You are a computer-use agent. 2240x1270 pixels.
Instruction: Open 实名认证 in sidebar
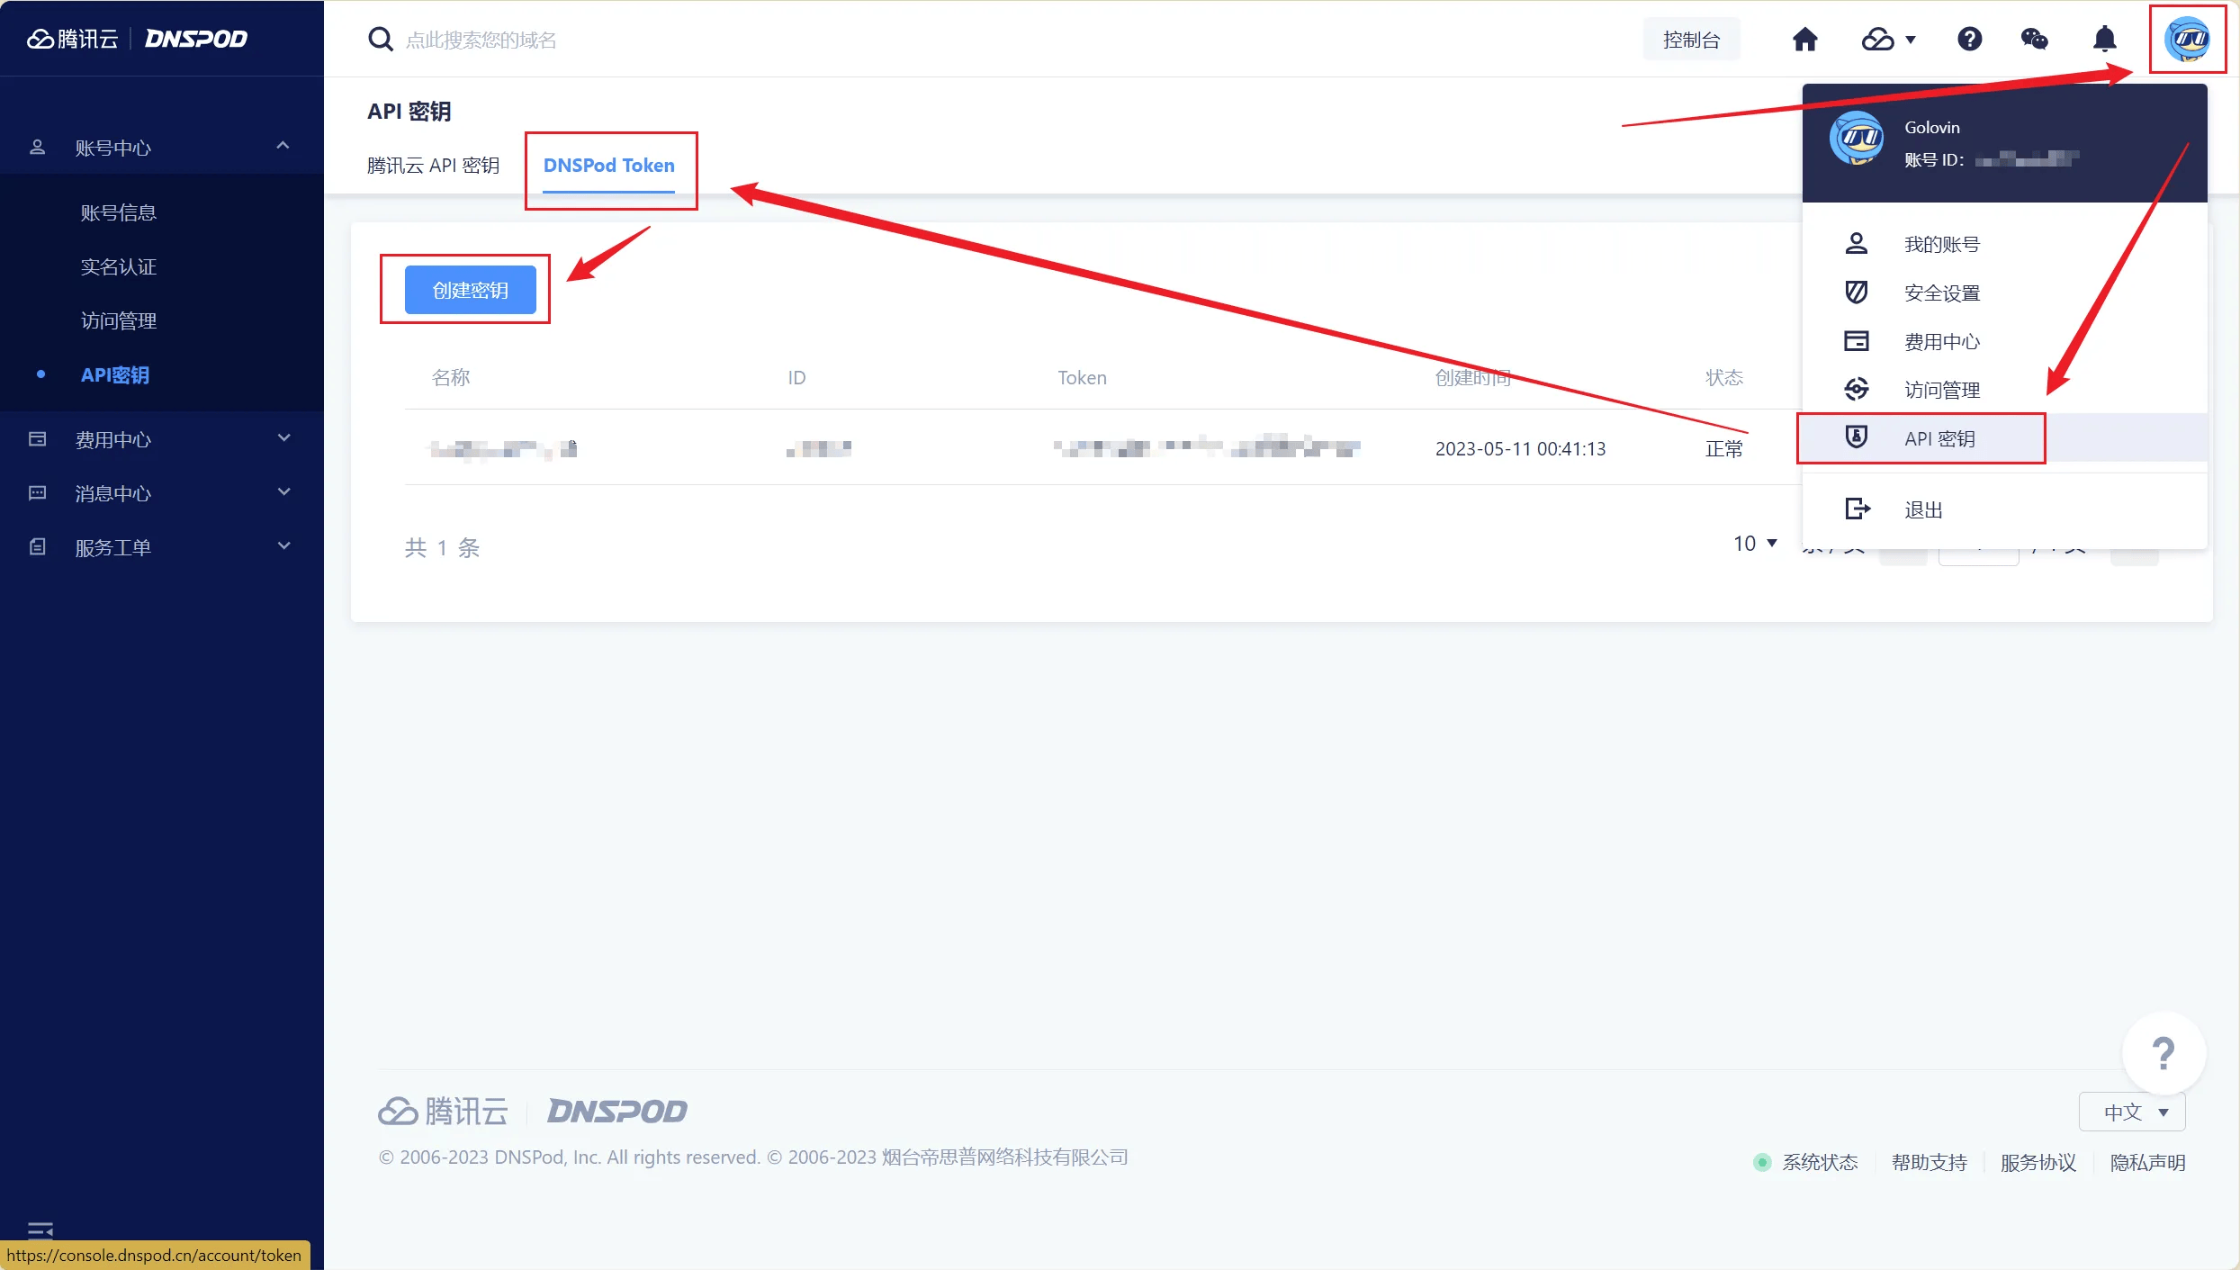click(119, 266)
